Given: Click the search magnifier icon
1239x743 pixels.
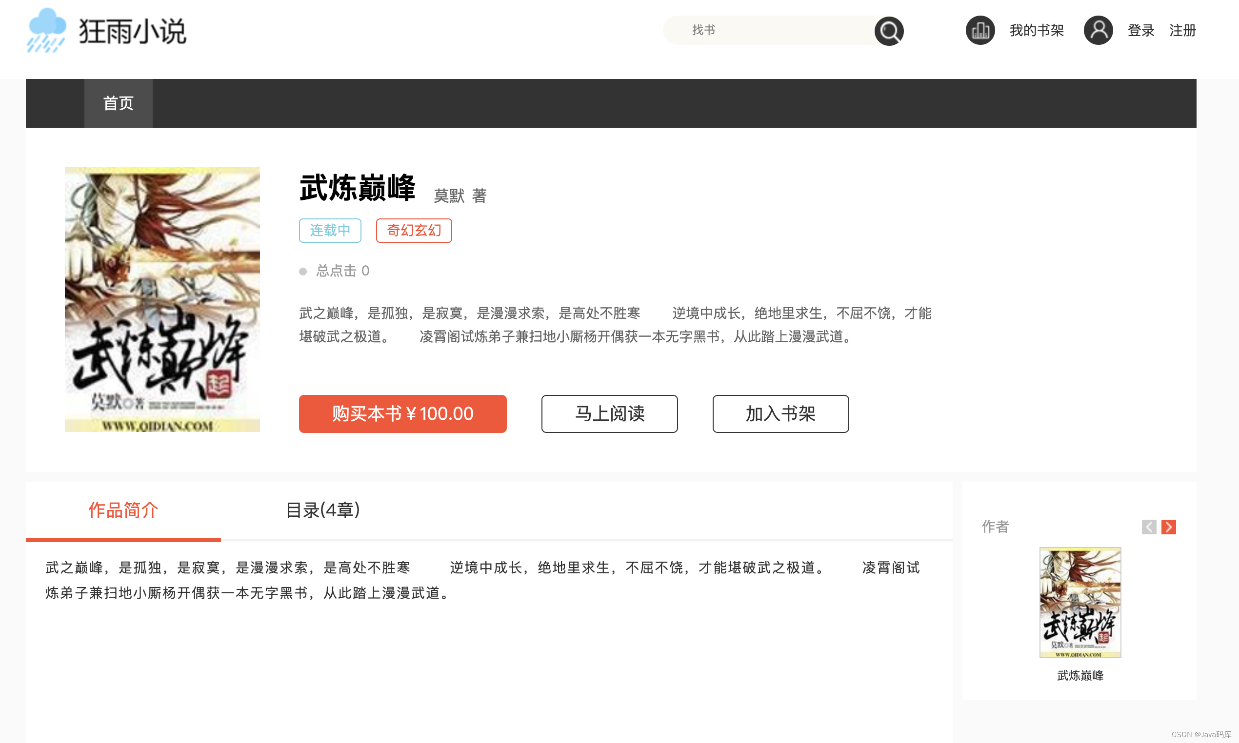Looking at the screenshot, I should (x=888, y=31).
